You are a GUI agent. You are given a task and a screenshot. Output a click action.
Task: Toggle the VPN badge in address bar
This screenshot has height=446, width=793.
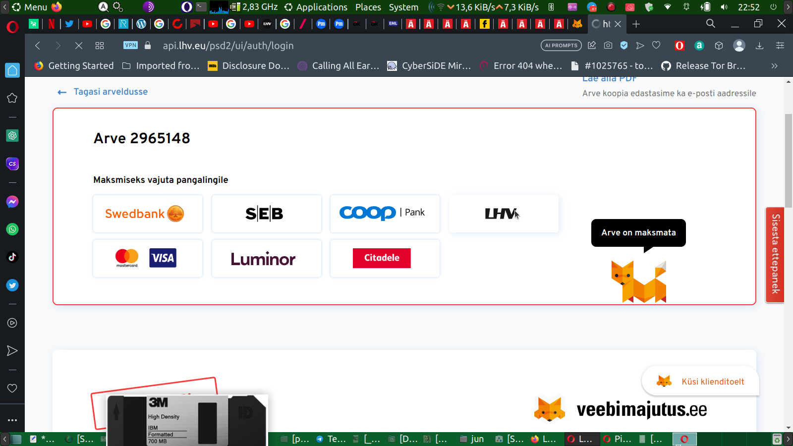(x=130, y=45)
